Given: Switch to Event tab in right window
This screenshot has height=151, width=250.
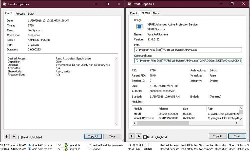Looking at the screenshot, I should (x=133, y=13).
